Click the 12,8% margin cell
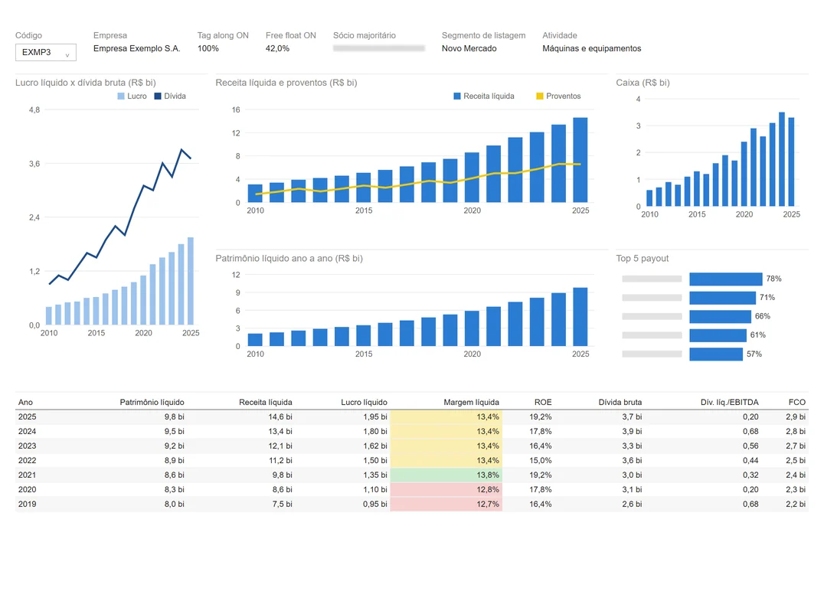Viewport: 824px width, 591px height. pos(446,490)
